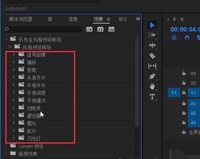Switch to the 信息 tab

[x=73, y=19]
